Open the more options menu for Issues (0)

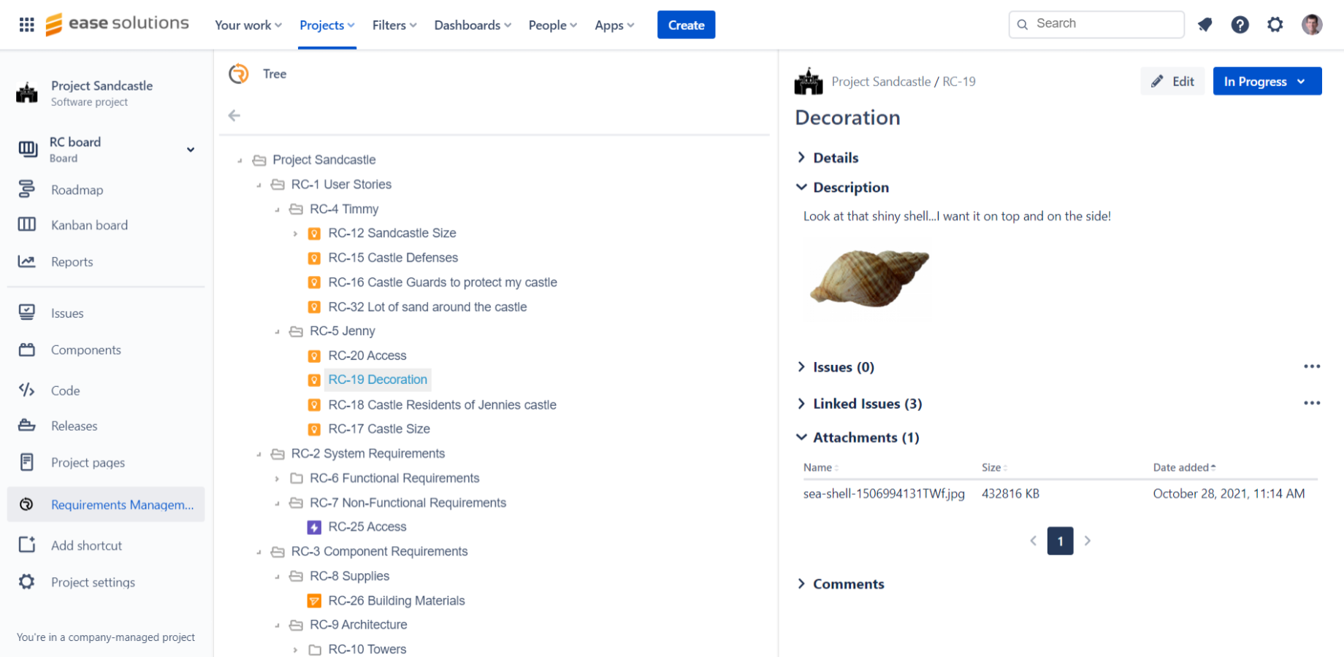(x=1312, y=366)
